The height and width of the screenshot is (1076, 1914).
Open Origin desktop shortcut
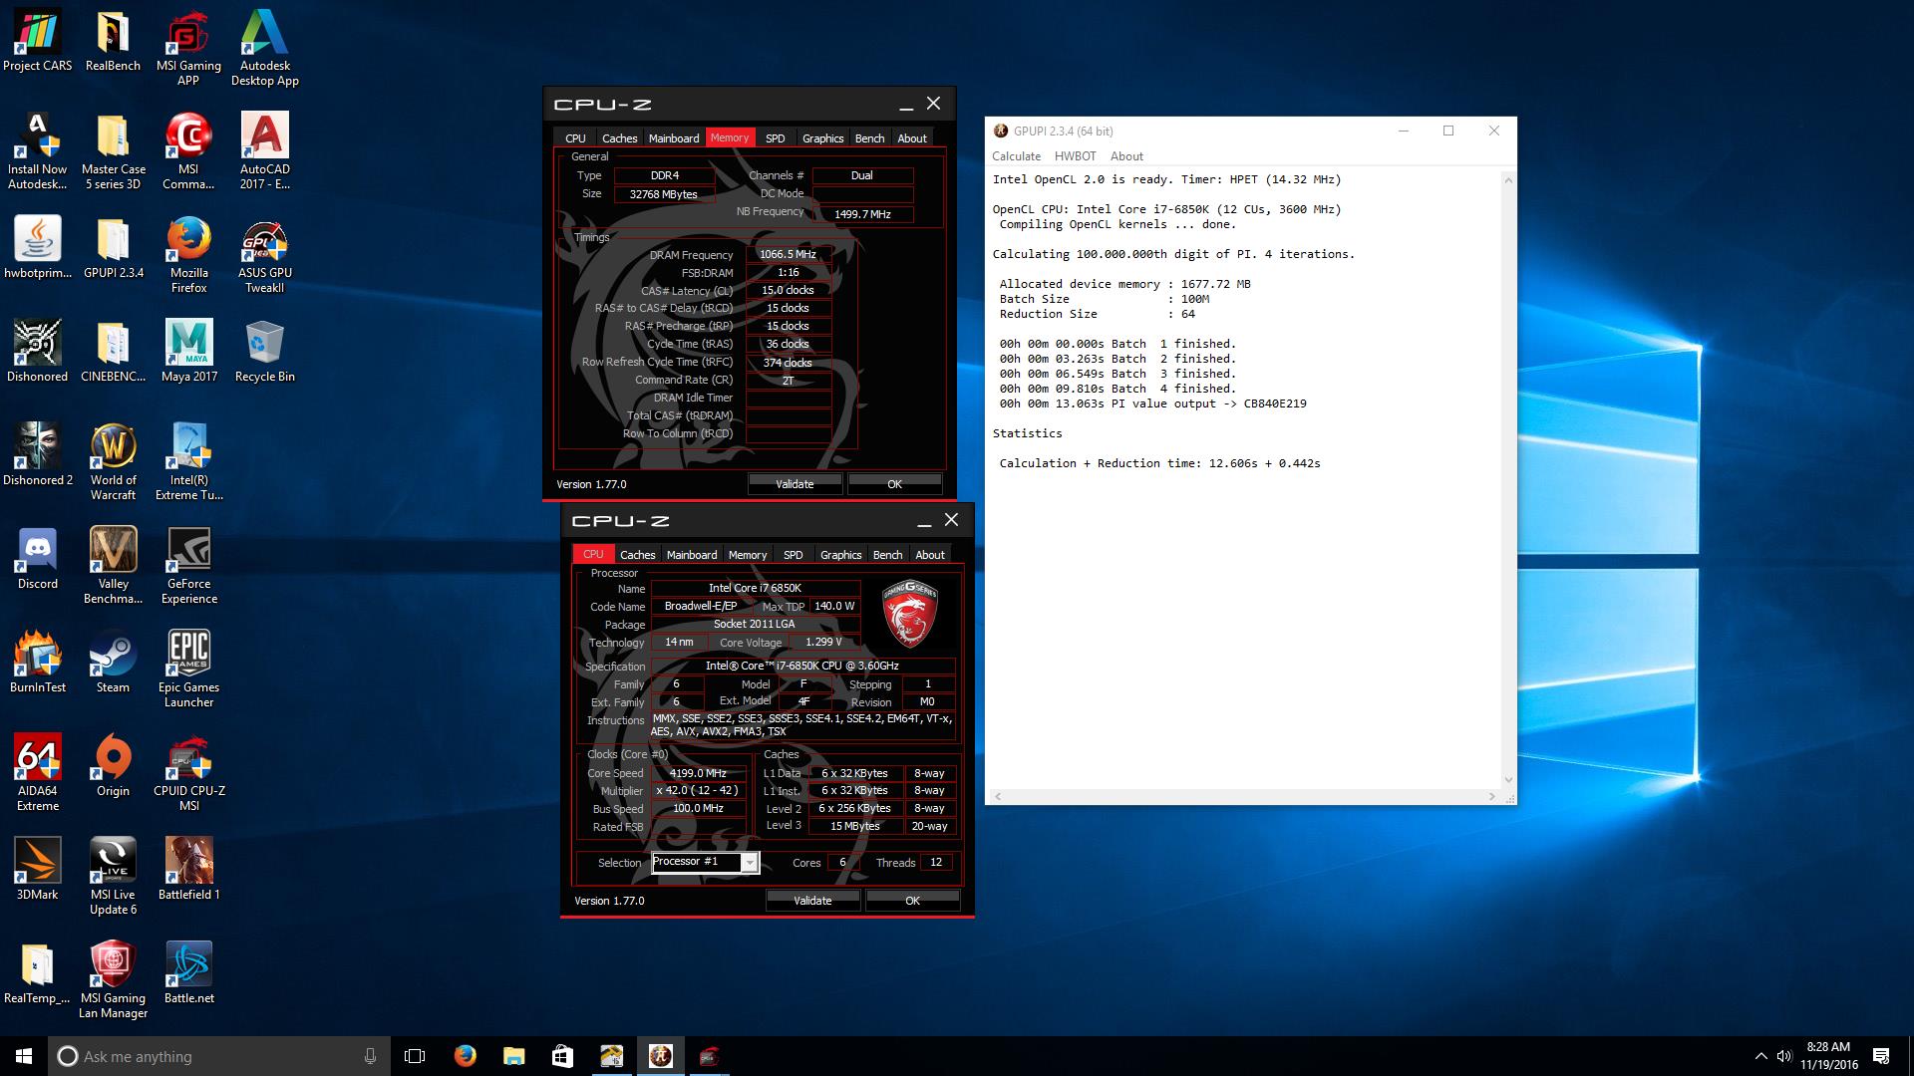point(113,766)
